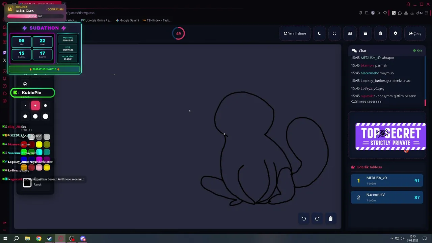
Task: Open the browser extensions puzzle icon
Action: tap(400, 13)
